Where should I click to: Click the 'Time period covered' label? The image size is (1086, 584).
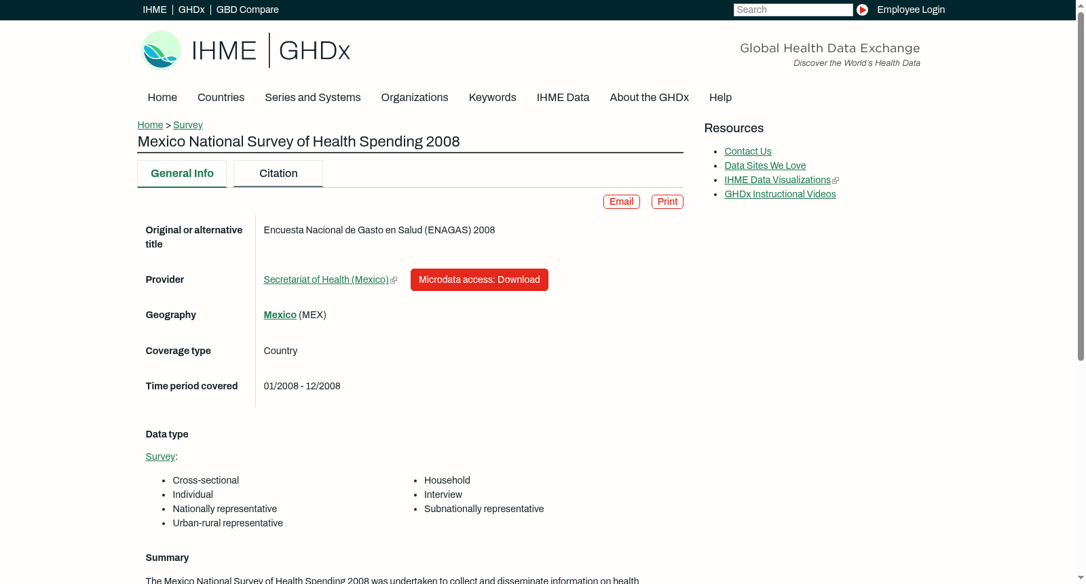click(x=191, y=386)
